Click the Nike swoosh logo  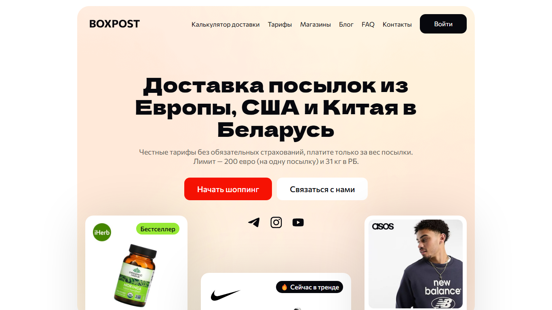point(225,295)
